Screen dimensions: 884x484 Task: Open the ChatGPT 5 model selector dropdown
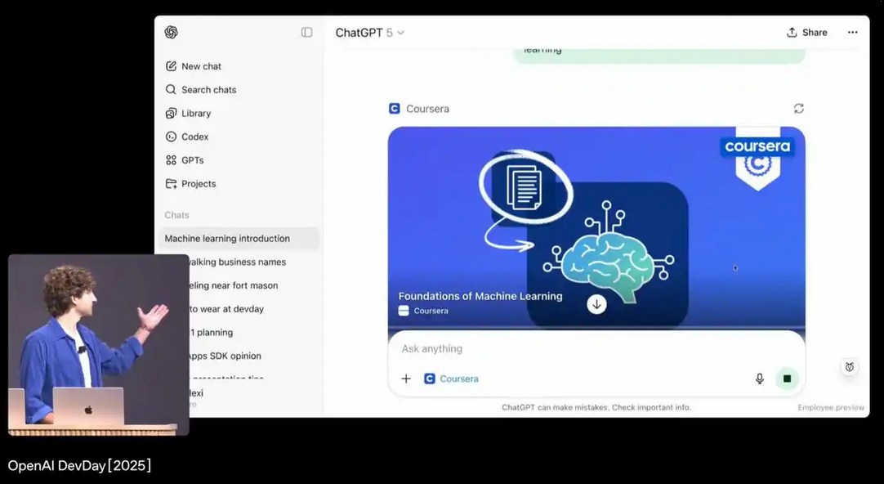tap(370, 33)
